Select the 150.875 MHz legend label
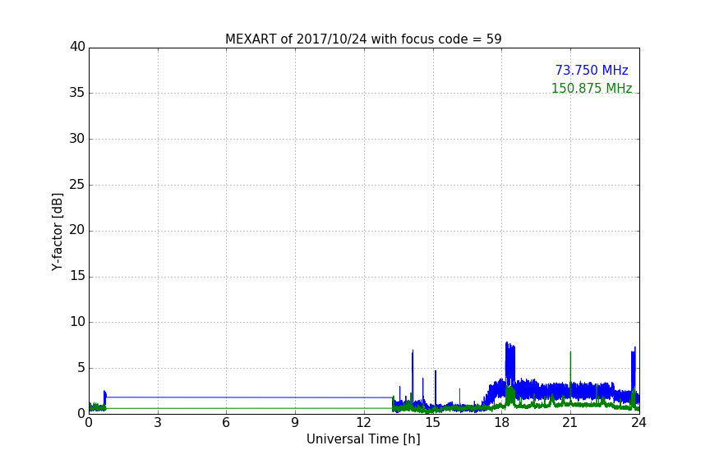Viewport: 710px width, 473px height. point(592,88)
